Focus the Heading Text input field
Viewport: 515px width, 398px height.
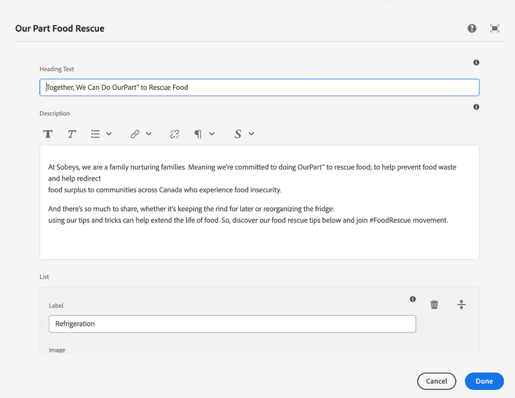tap(259, 88)
